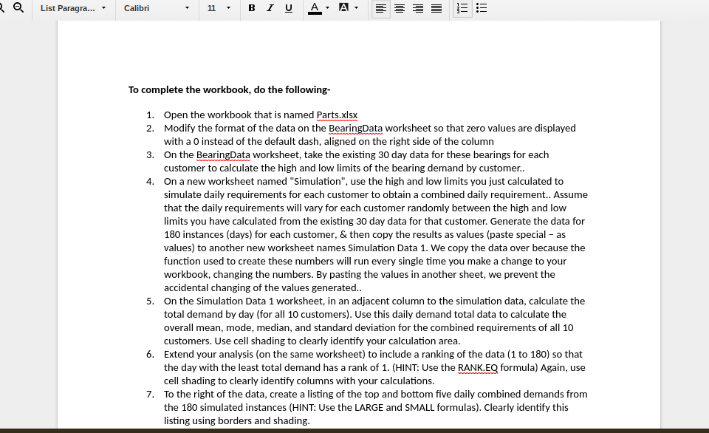
Task: Click 'BearingData' in step 3 text
Action: pyautogui.click(x=223, y=154)
